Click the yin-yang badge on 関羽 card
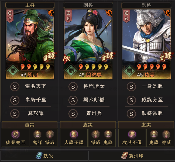Viewport: 175px width, 162px height. (51, 12)
